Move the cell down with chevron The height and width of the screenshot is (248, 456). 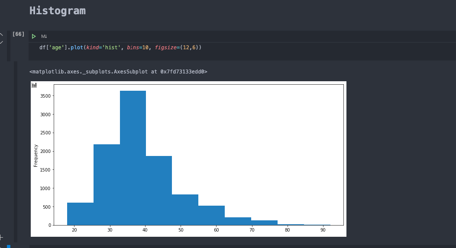tap(1, 42)
